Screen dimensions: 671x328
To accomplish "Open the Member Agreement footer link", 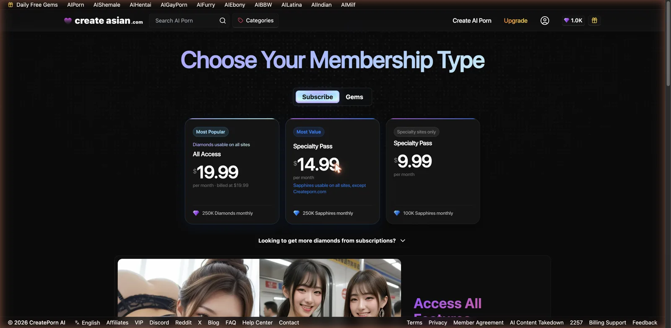I will (x=479, y=323).
